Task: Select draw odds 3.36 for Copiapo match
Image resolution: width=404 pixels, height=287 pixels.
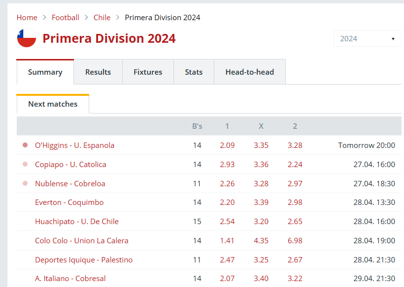Action: pyautogui.click(x=261, y=165)
